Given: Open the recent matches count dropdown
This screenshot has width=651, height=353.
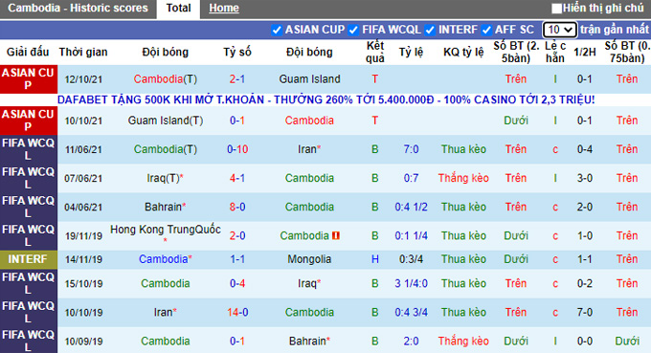Looking at the screenshot, I should point(559,30).
